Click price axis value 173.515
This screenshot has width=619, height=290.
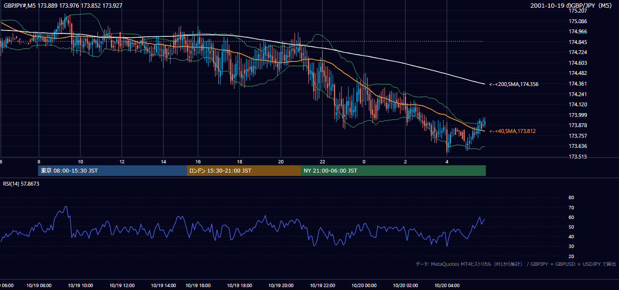577,157
